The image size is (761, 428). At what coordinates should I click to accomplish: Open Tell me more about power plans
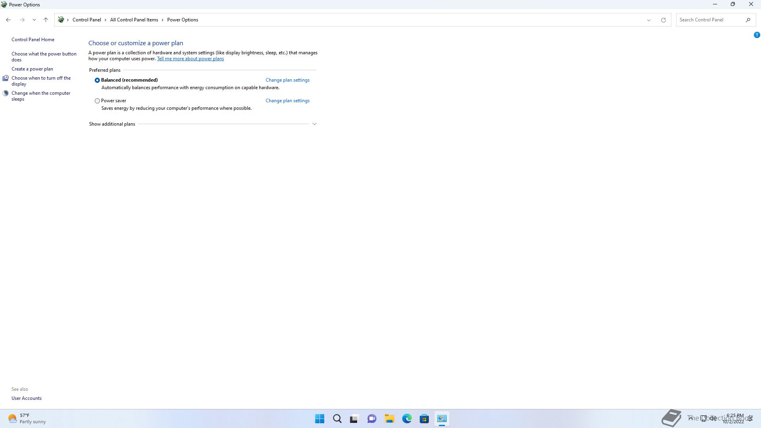click(190, 59)
